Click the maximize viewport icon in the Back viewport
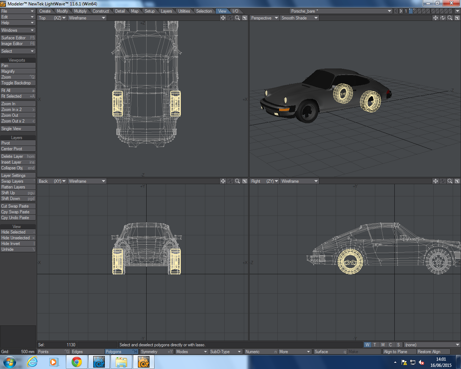Screen dimensions: 461x369 244,181
